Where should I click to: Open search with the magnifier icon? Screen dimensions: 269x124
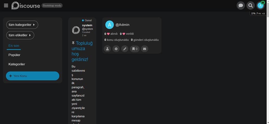[251, 5]
